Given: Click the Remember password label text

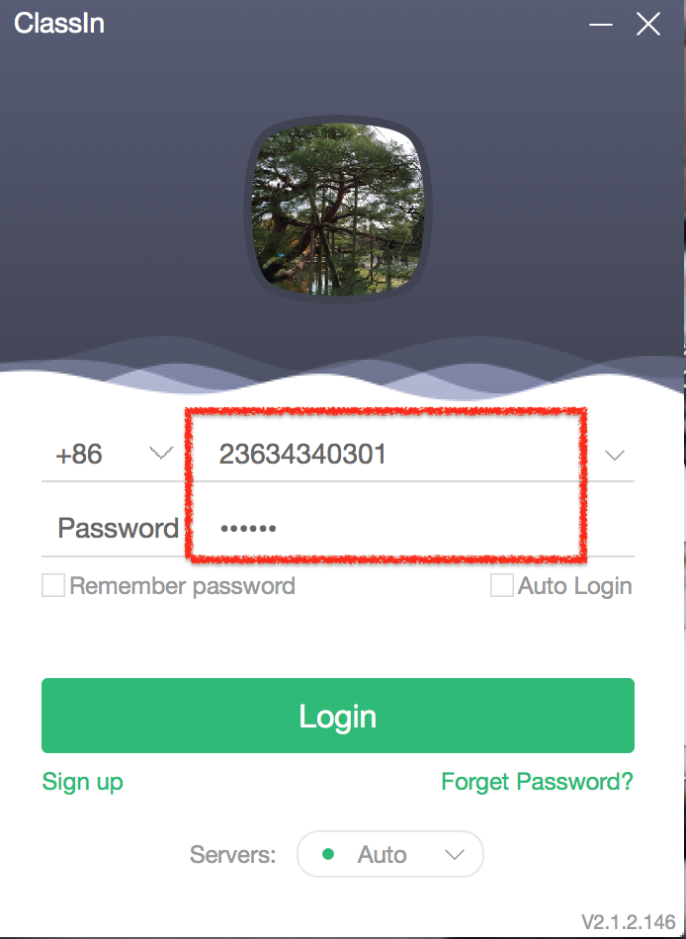Looking at the screenshot, I should coord(182,586).
